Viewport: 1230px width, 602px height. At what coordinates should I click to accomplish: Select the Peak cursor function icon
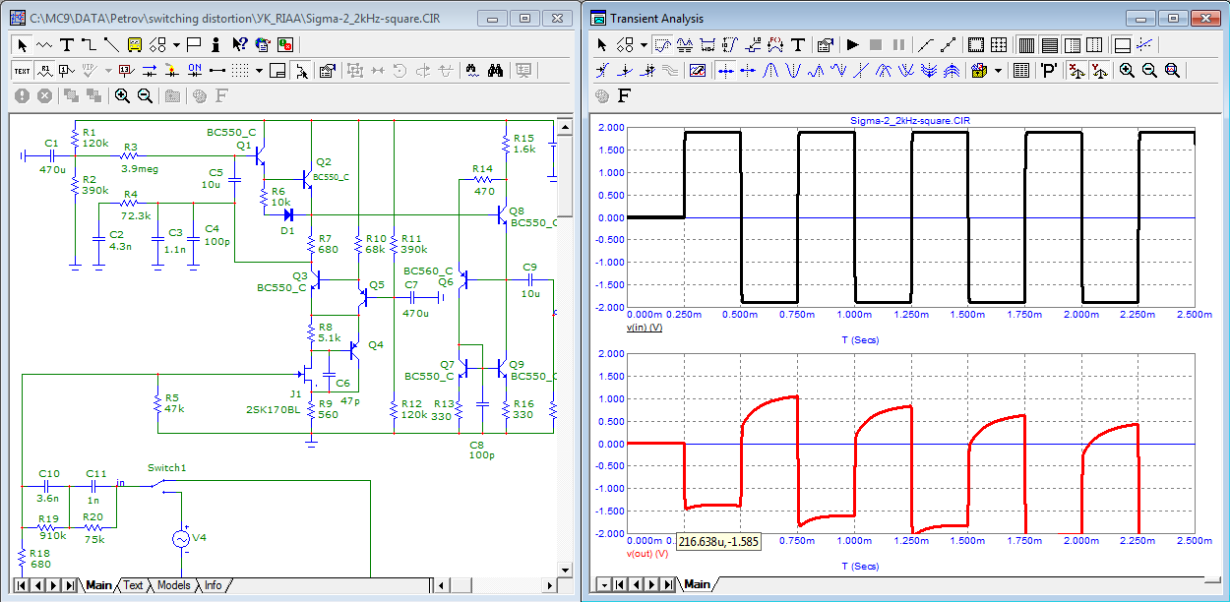(x=771, y=70)
